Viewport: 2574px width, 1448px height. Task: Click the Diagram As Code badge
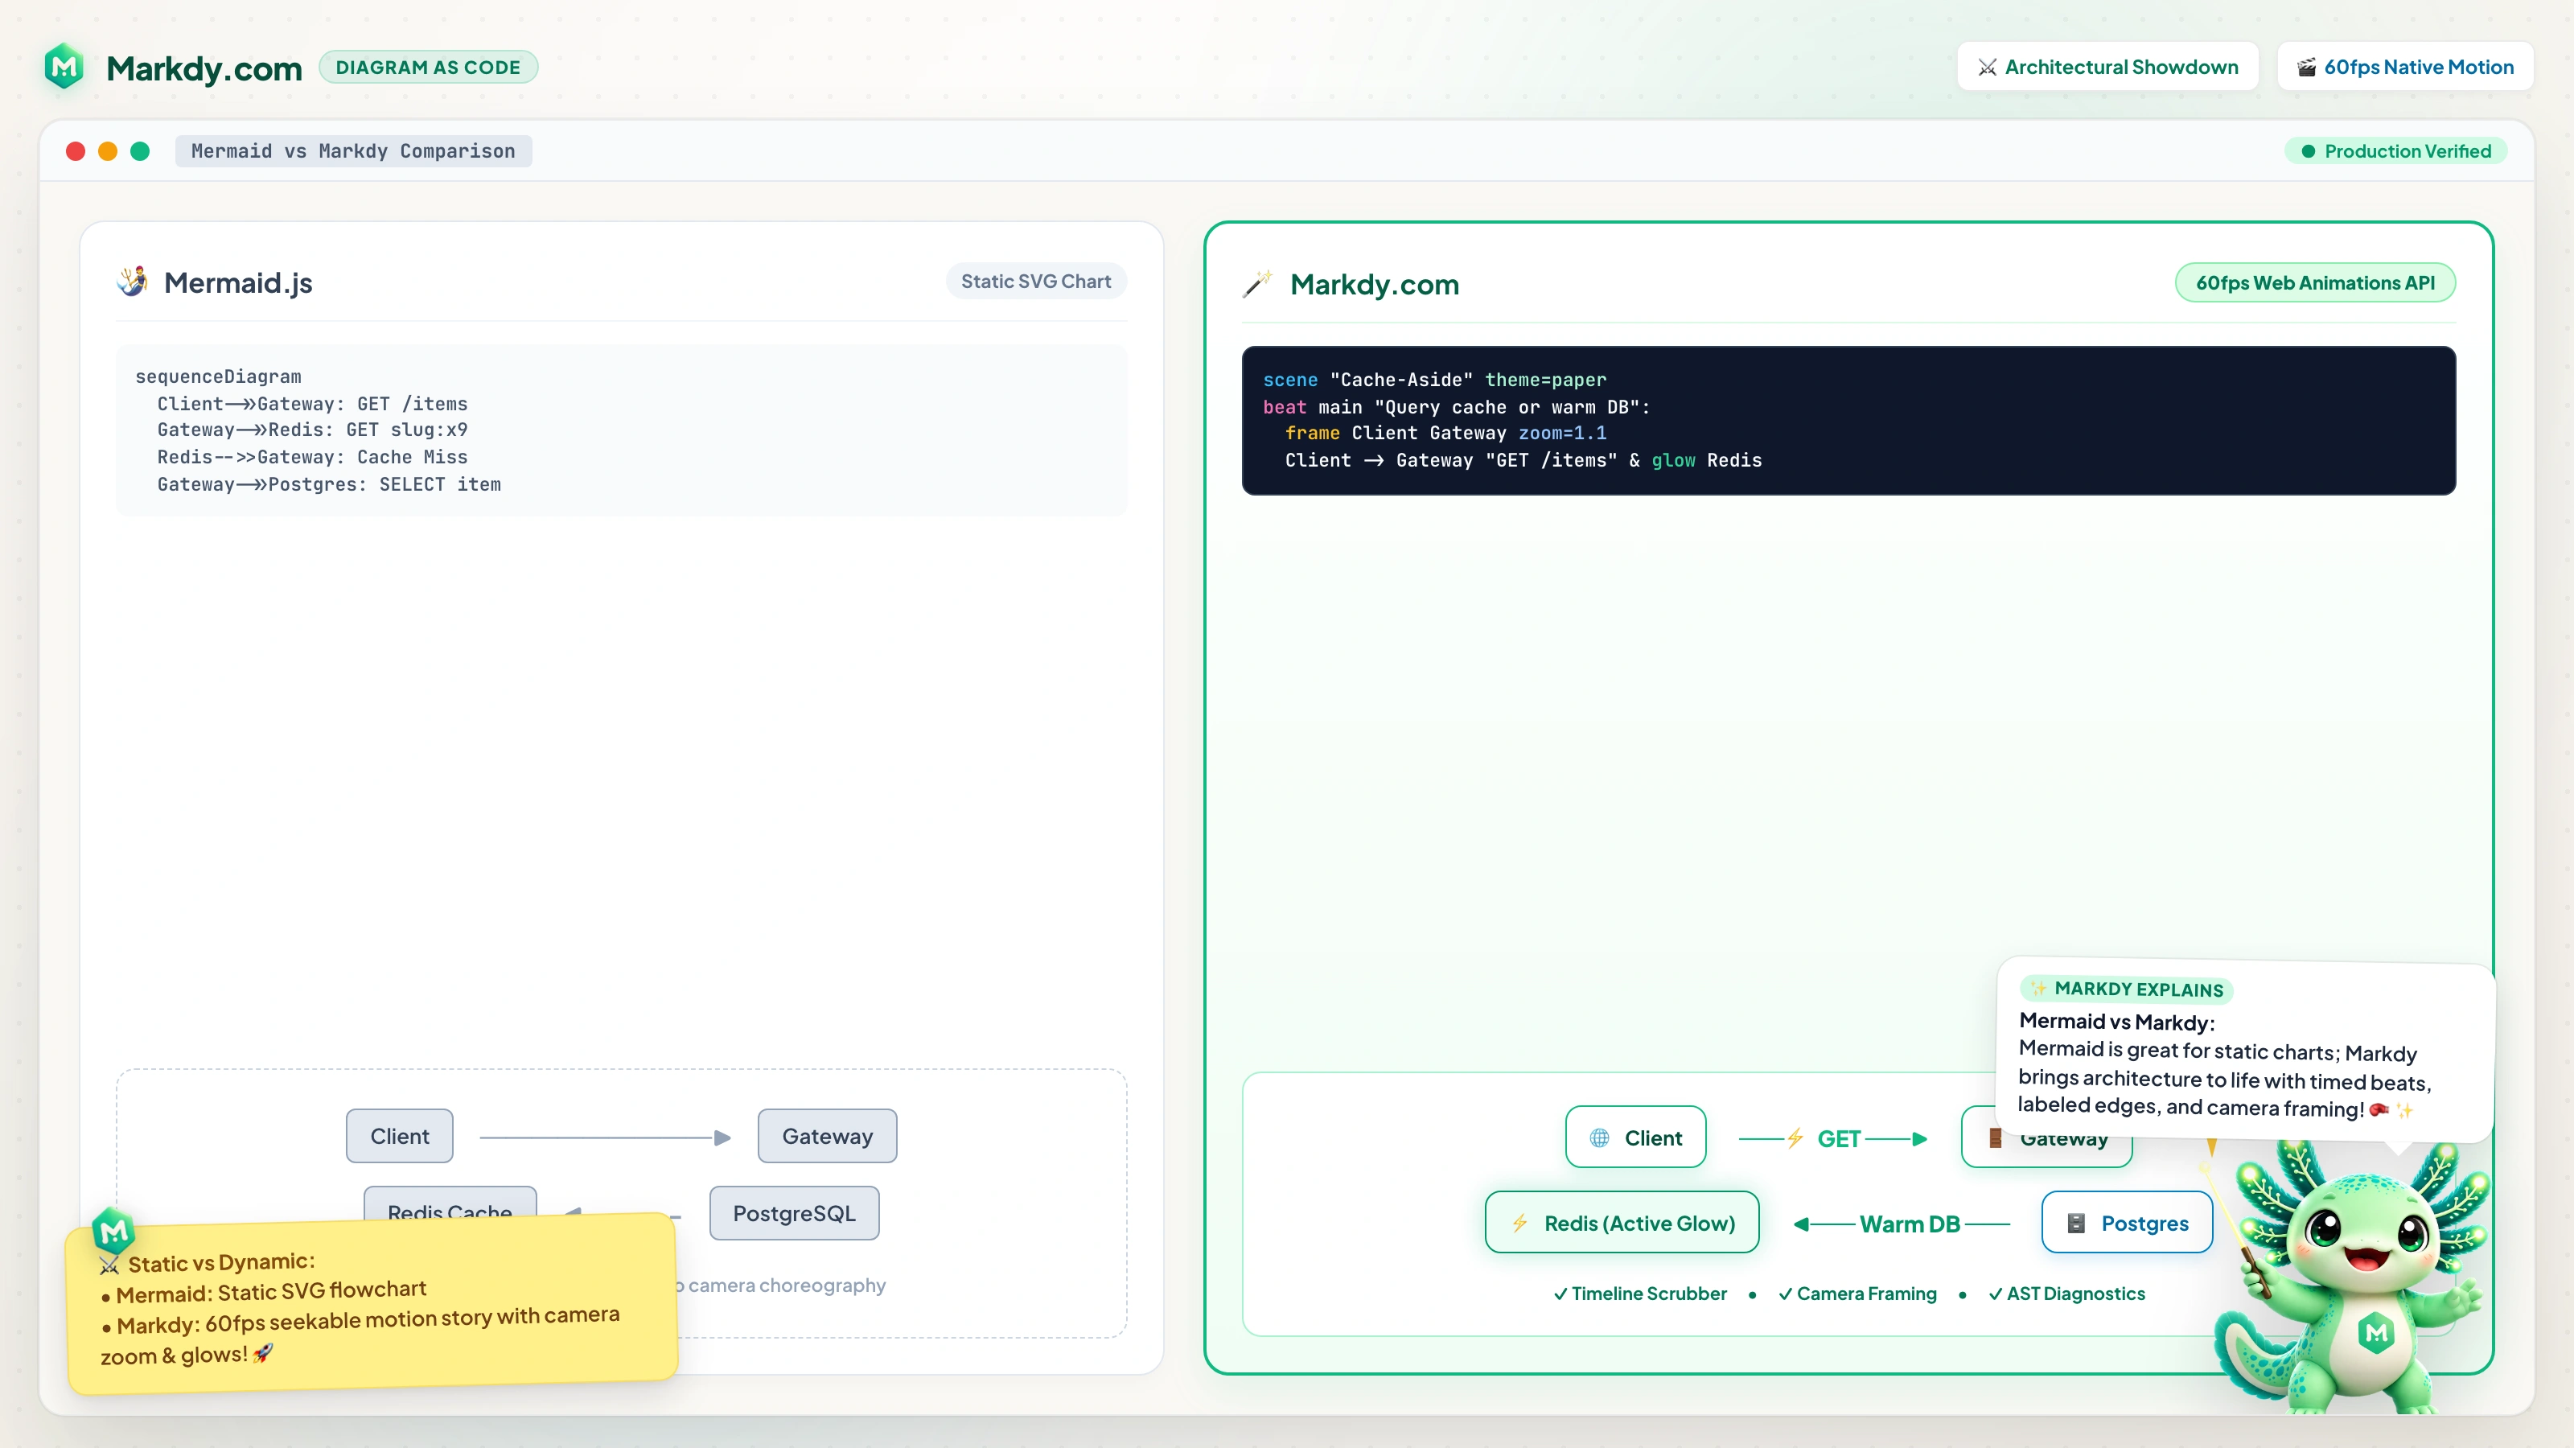(428, 67)
